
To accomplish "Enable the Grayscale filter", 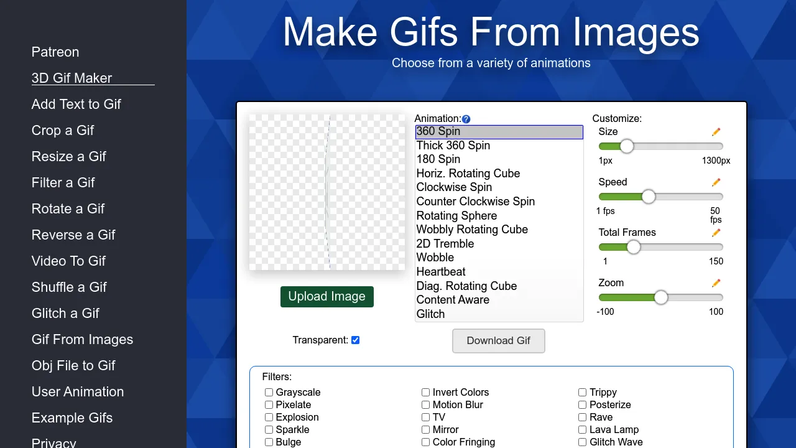I will 269,392.
